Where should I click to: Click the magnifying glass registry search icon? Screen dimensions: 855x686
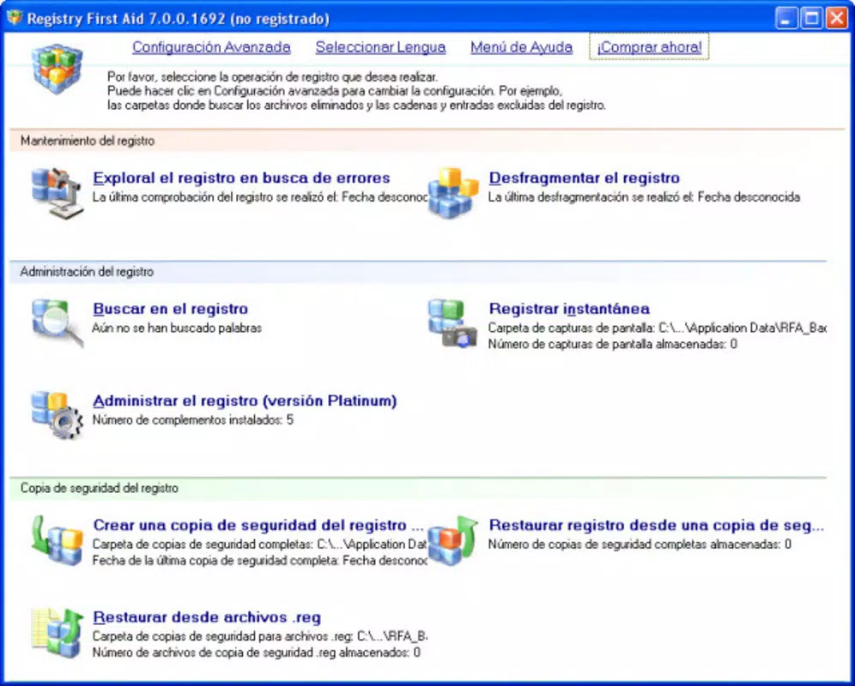pos(58,322)
